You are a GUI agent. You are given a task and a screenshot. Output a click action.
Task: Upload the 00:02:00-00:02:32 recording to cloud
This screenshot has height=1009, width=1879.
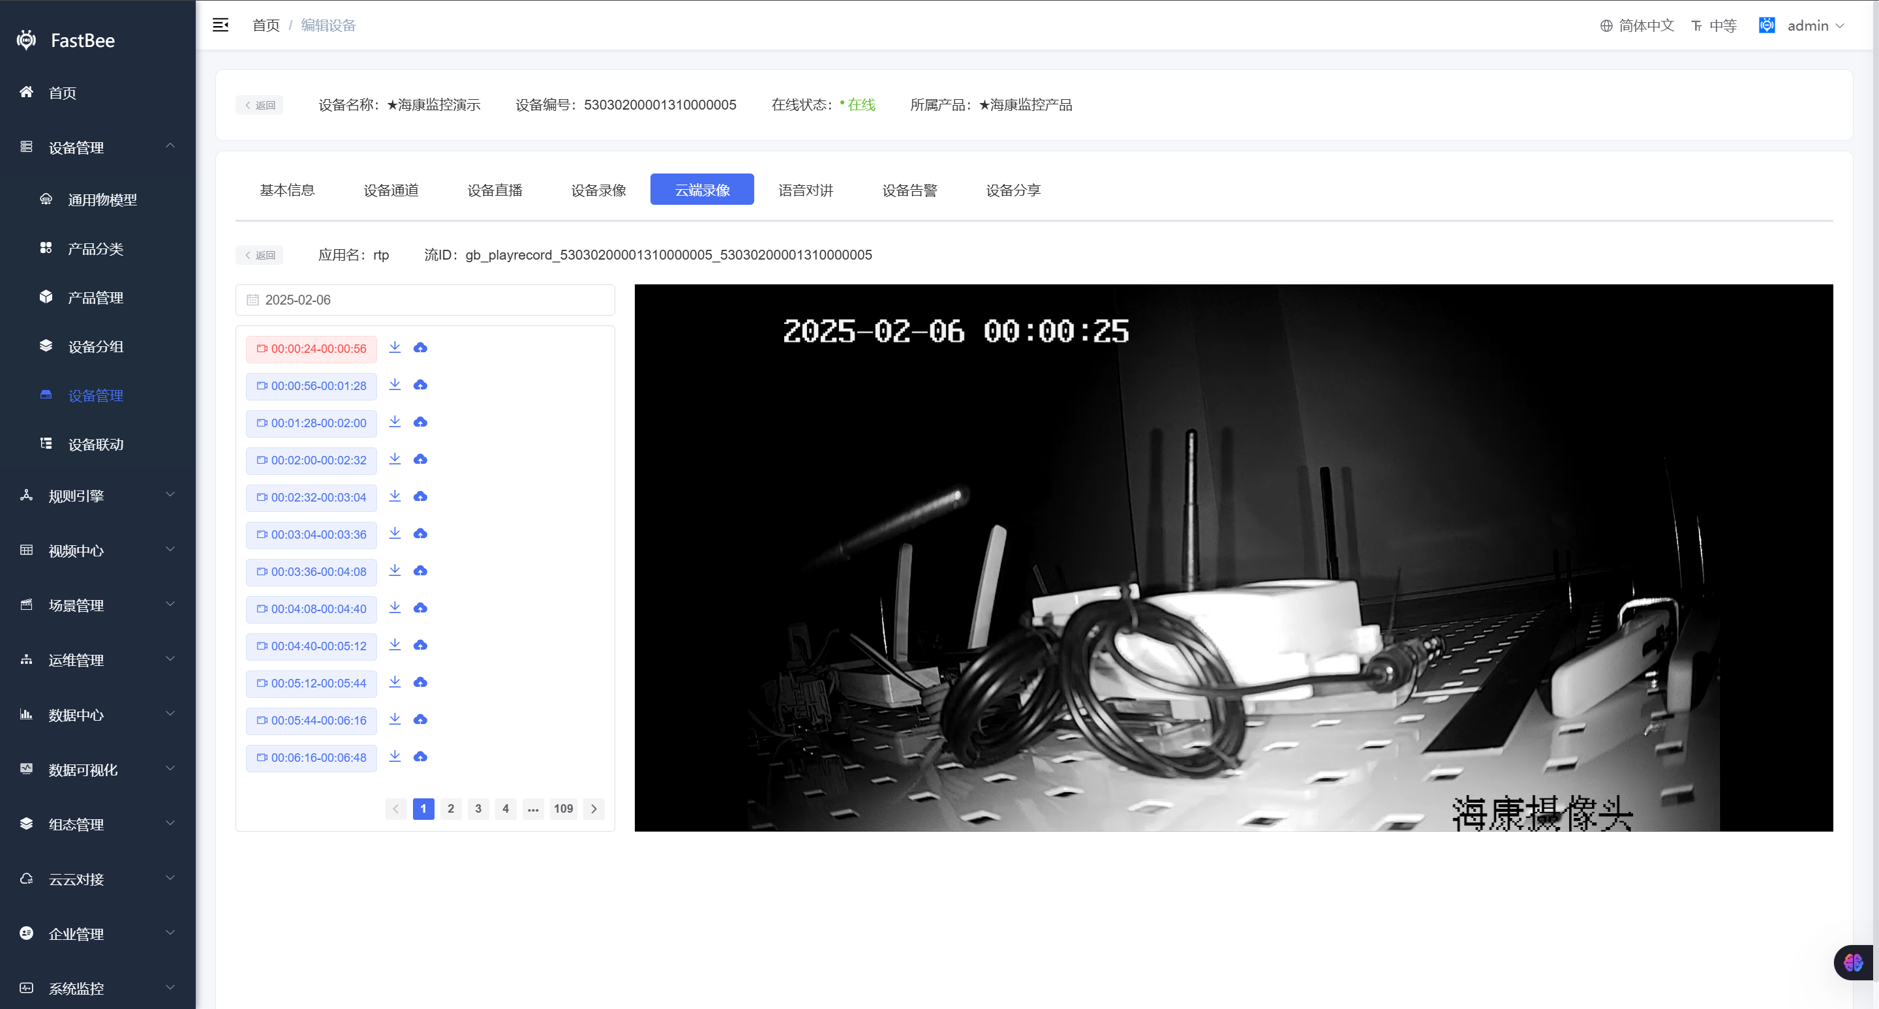[420, 459]
